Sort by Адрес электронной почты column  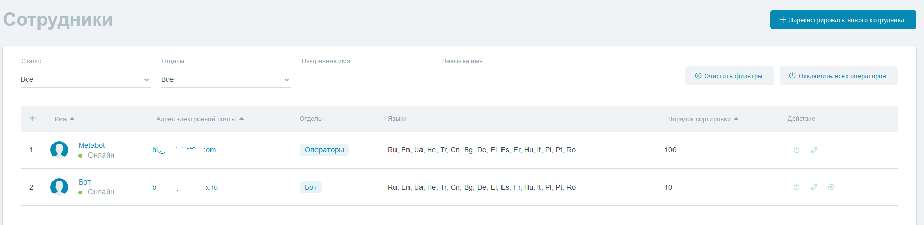point(200,119)
